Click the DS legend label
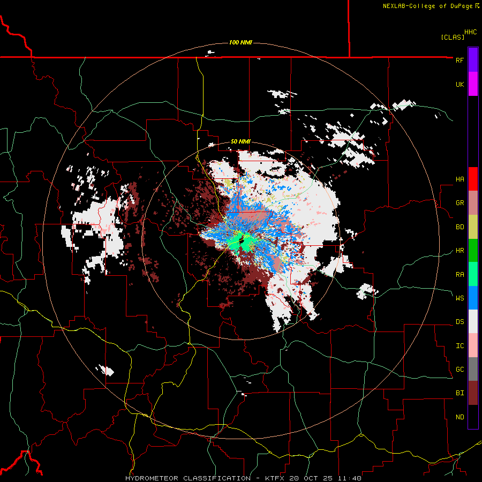This screenshot has height=482, width=482. pos(460,322)
